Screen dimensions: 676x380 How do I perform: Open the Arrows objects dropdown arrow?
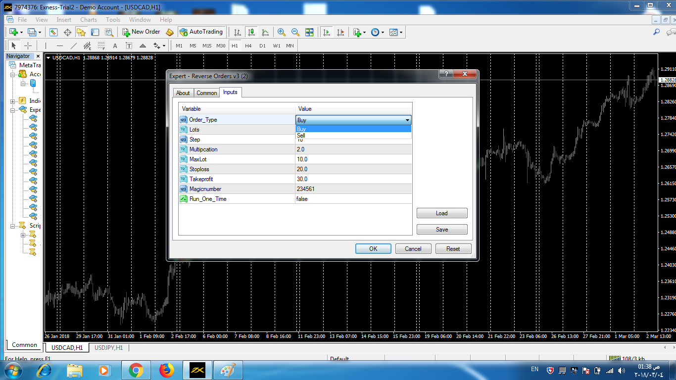[164, 46]
